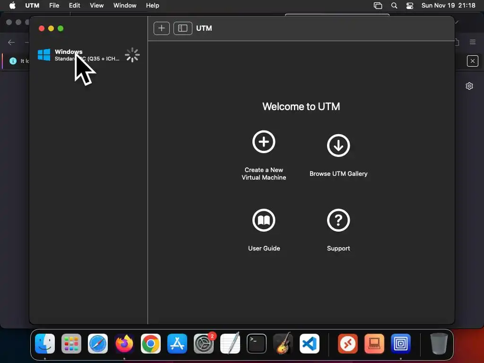Screen dimensions: 484x363
Task: Open the hamburger menu in background window
Action: coord(473,42)
